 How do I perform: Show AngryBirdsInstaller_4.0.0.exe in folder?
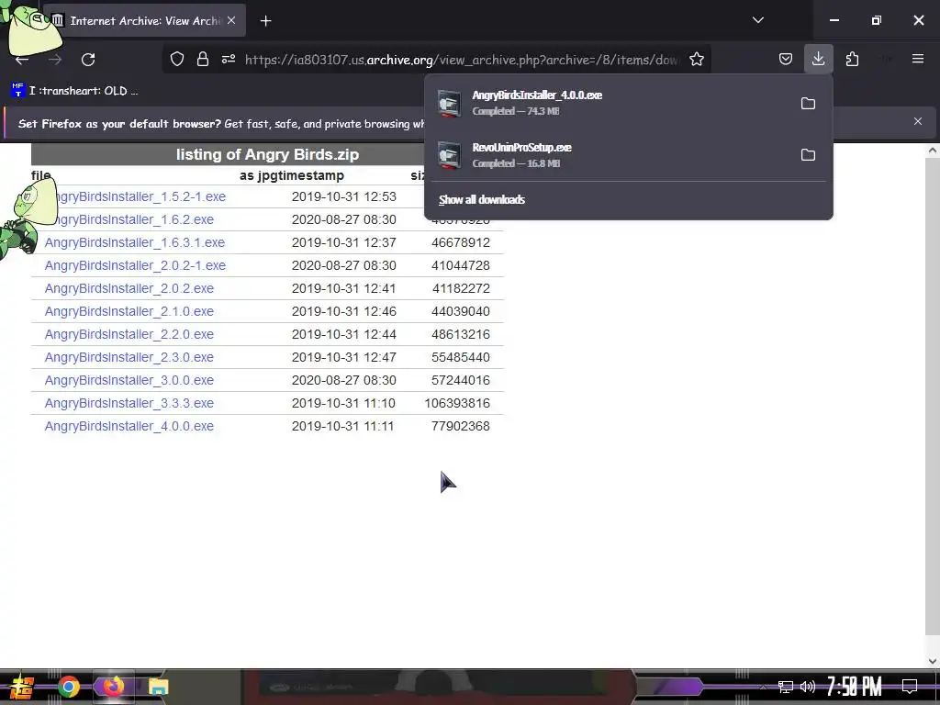point(808,103)
